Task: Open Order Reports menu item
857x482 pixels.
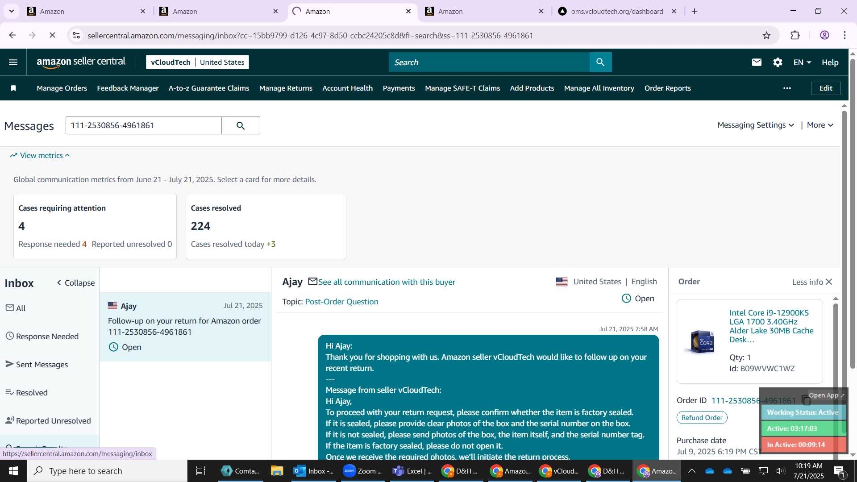Action: (x=667, y=88)
